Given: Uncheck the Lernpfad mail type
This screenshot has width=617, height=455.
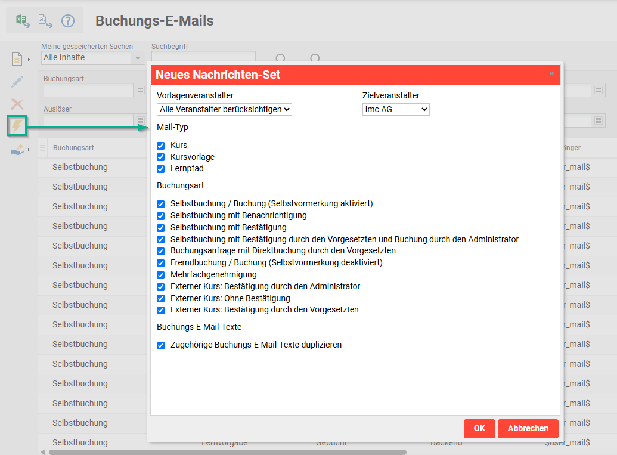Looking at the screenshot, I should [160, 169].
